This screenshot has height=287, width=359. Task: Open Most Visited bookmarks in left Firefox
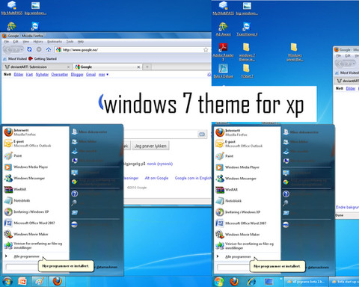(15, 59)
